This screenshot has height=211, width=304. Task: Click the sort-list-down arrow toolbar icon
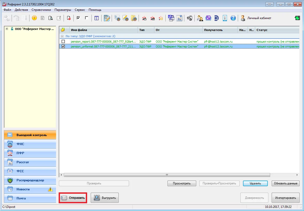[24, 18]
